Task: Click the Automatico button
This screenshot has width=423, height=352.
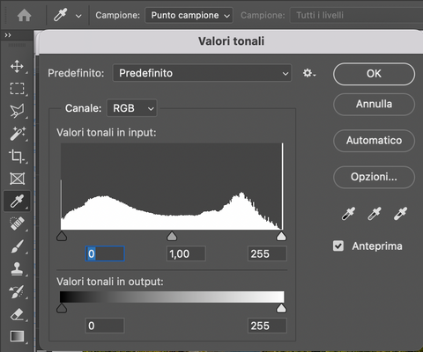Action: [x=374, y=141]
